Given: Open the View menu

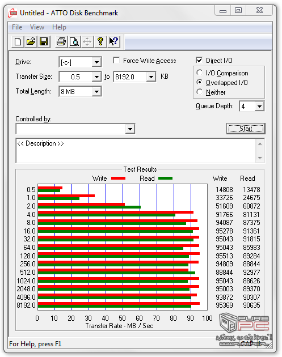Looking at the screenshot, I should 37,27.
